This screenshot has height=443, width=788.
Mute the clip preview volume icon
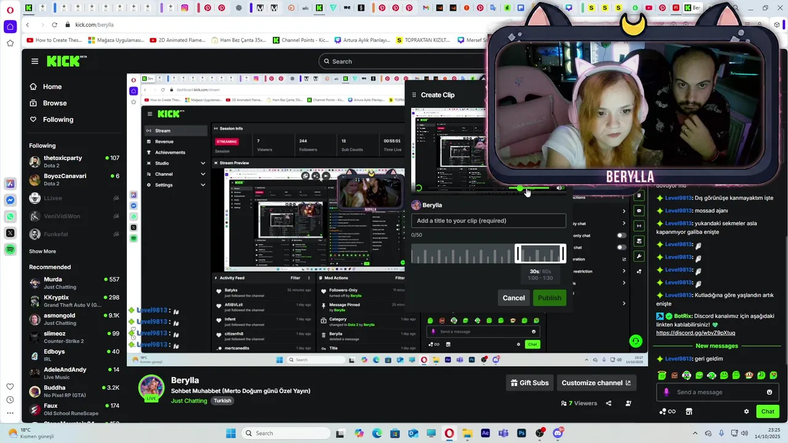(559, 188)
